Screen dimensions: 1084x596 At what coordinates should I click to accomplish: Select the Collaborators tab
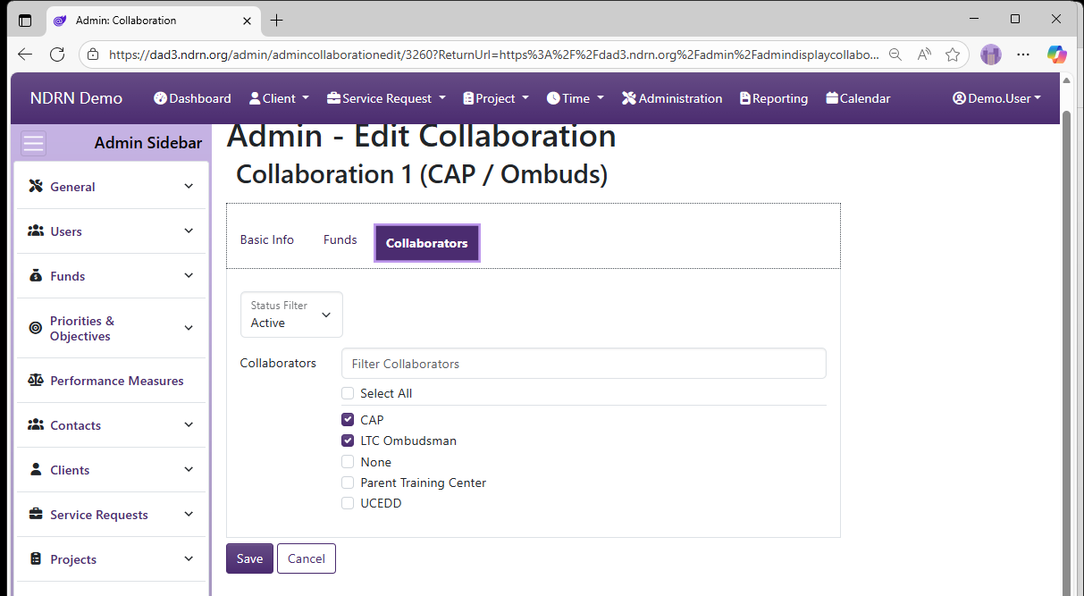(427, 243)
